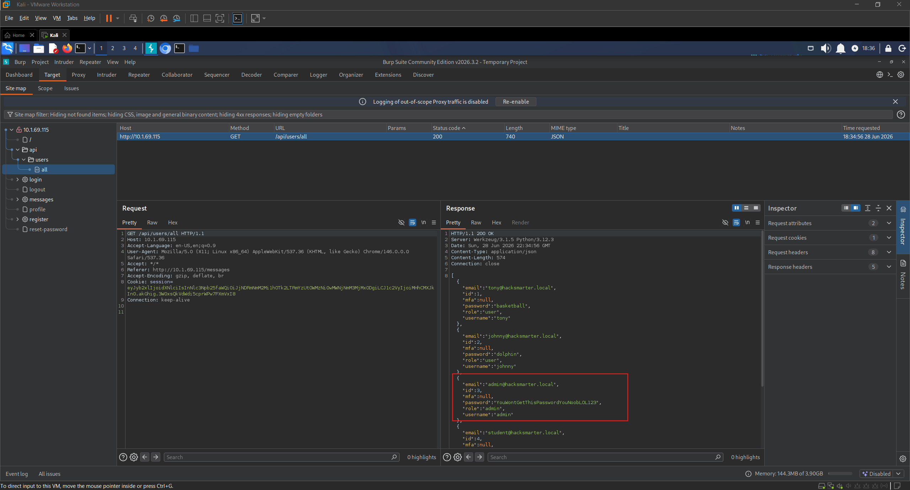Image resolution: width=910 pixels, height=490 pixels.
Task: Collapse the 10.1.69.115 tree node
Action: click(12, 130)
